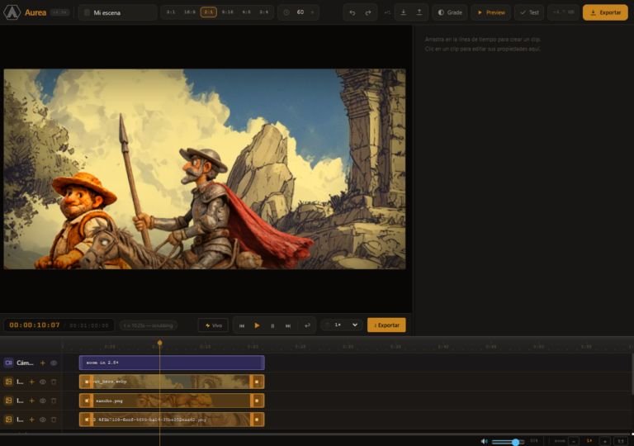Click the 00:00:10:07 timecode display

click(35, 325)
